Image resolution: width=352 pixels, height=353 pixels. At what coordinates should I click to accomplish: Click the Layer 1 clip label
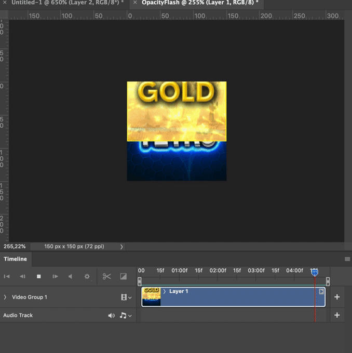coord(179,291)
